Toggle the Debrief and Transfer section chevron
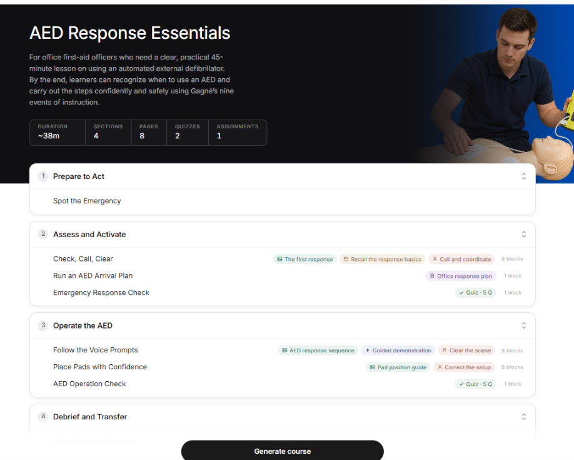This screenshot has height=460, width=574. click(x=524, y=417)
